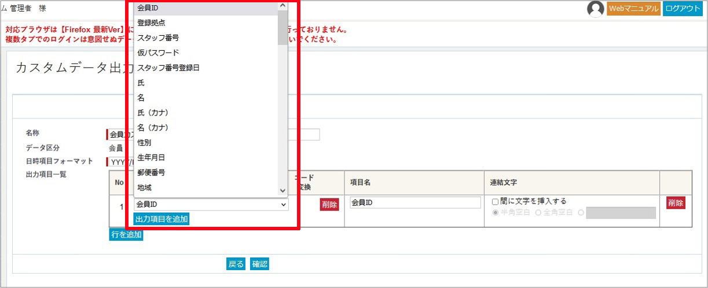Select 氏（カナ）from the dropdown list

coord(206,113)
